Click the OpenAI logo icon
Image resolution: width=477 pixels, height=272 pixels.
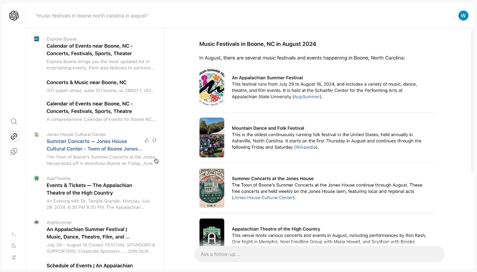pos(14,16)
